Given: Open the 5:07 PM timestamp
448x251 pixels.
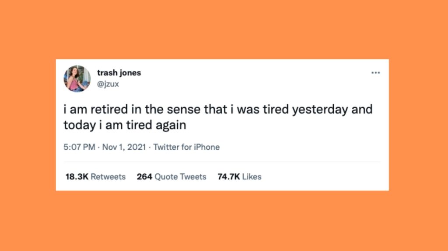Looking at the screenshot, I should [x=79, y=147].
